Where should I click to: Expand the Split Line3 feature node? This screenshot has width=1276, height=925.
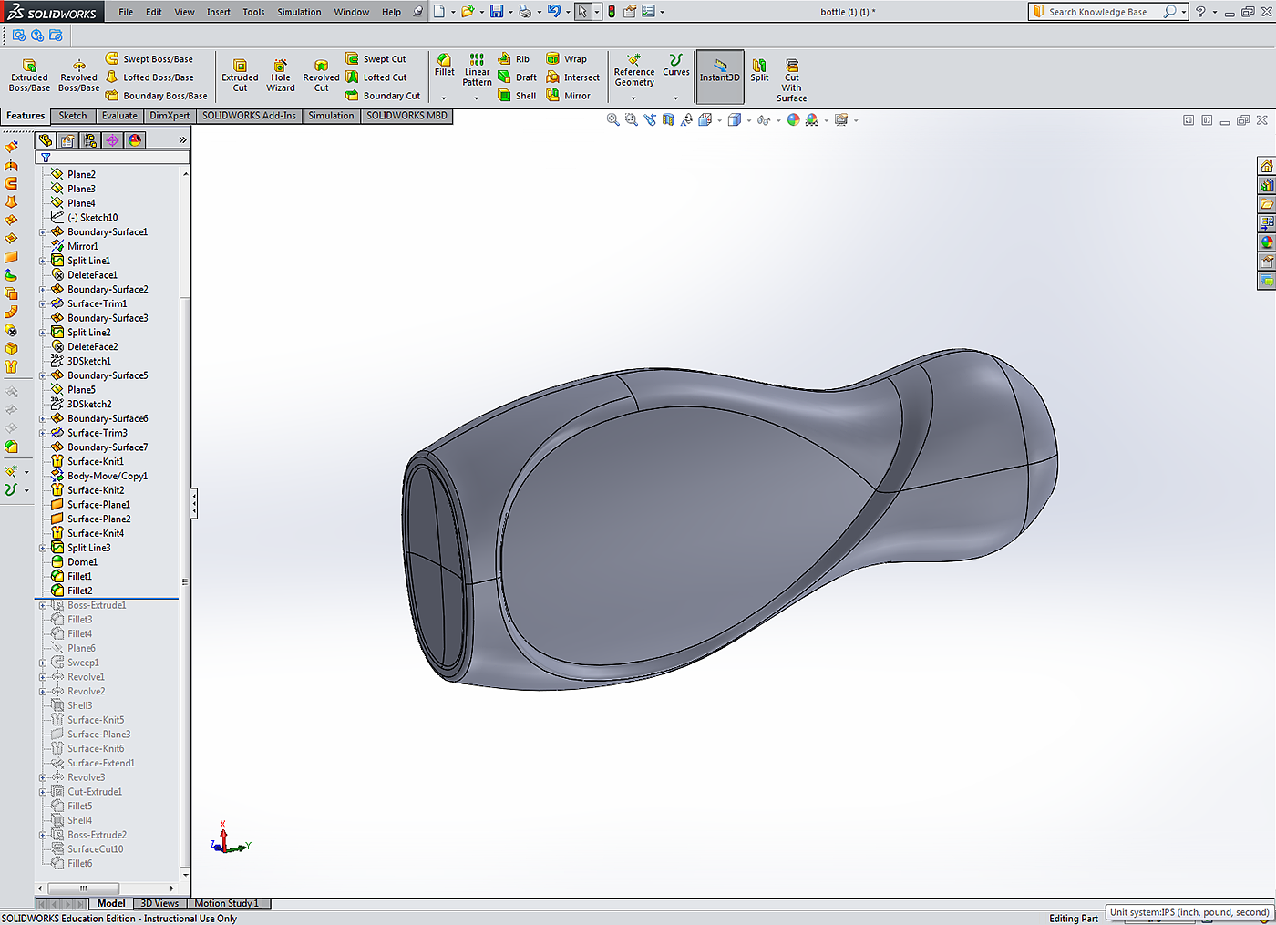point(43,548)
